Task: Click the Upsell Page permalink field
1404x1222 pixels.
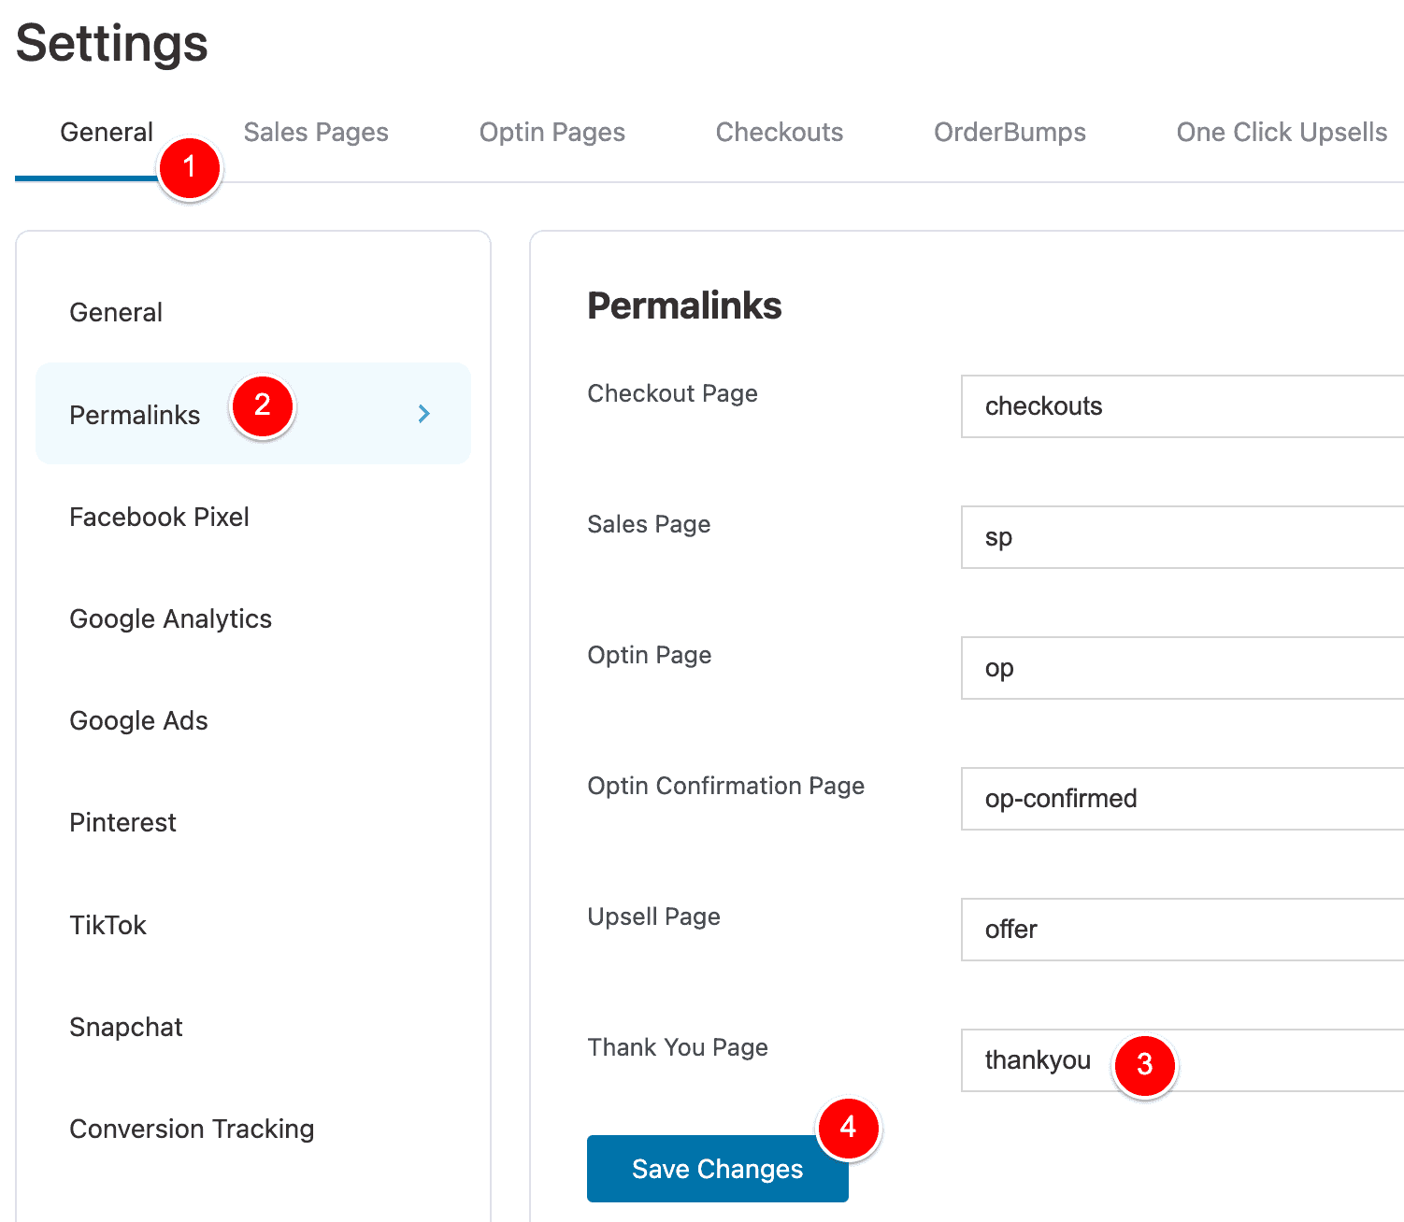Action: pos(1182,930)
